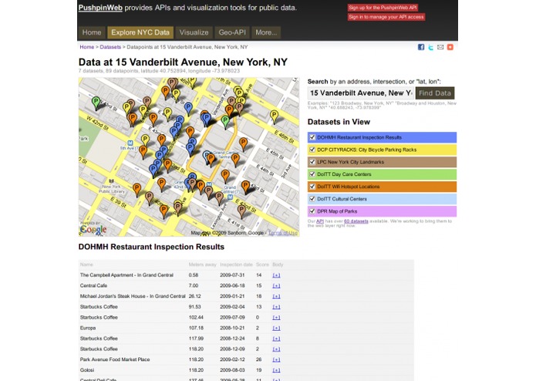Click the orange wifi pin next to E 43rd St label on right
Viewport: 536px width, 381px height.
pos(245,186)
